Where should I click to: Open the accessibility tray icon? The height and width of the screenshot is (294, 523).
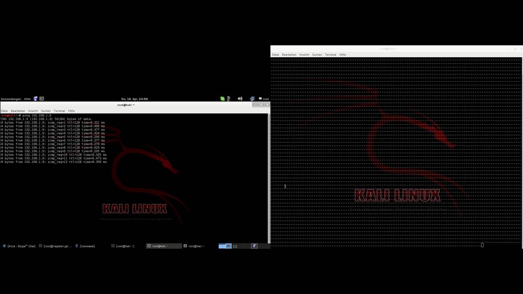point(228,99)
